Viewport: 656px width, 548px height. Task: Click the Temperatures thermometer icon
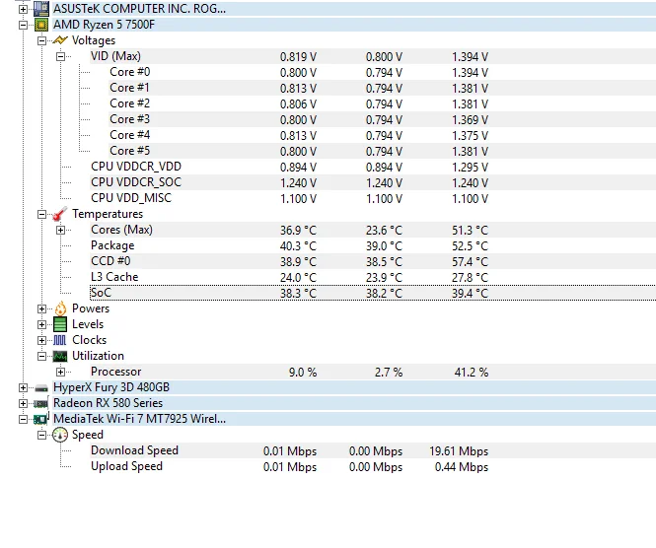tap(60, 214)
